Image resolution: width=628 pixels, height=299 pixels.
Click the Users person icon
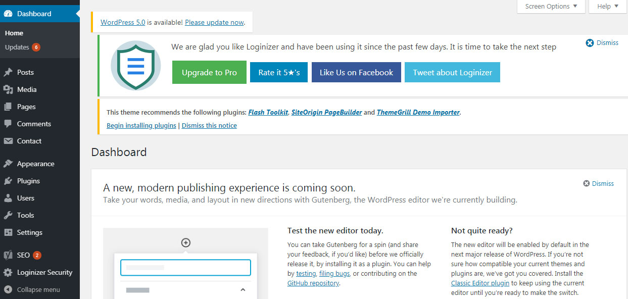click(x=8, y=198)
